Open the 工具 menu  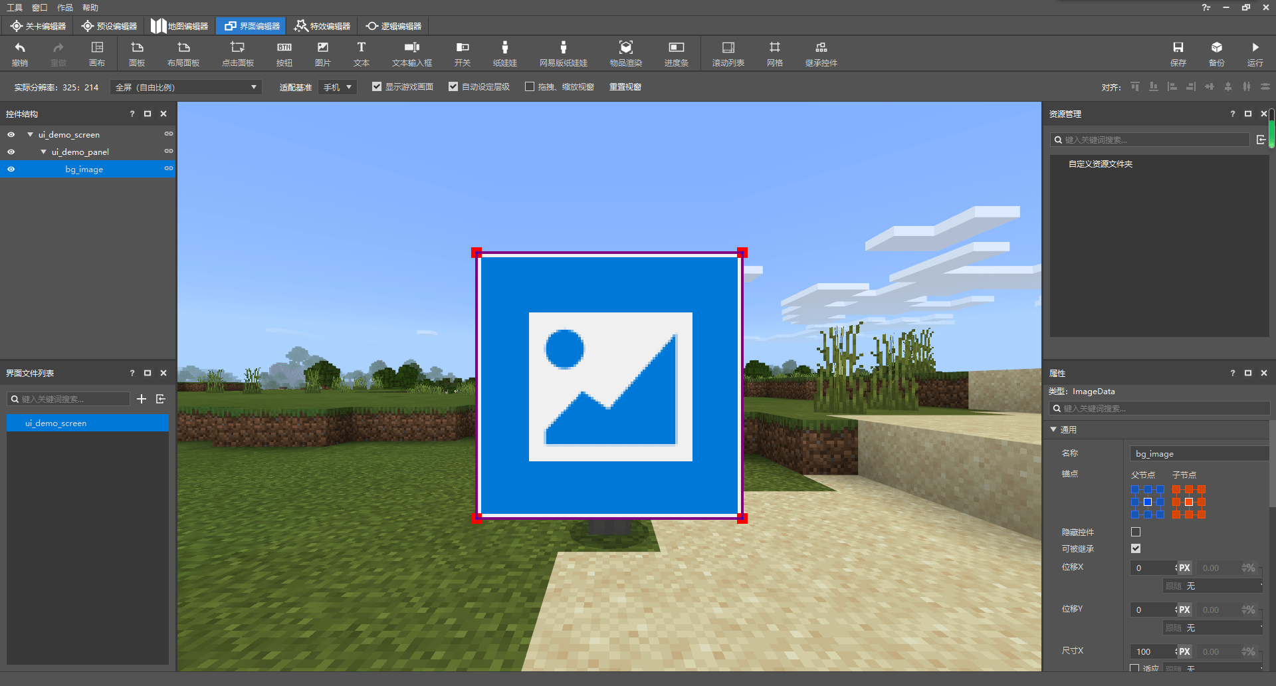pos(15,7)
